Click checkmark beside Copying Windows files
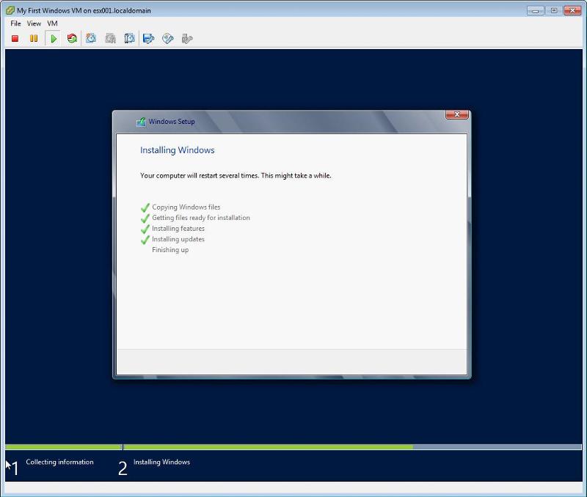Screen dimensions: 587x497 [x=145, y=207]
